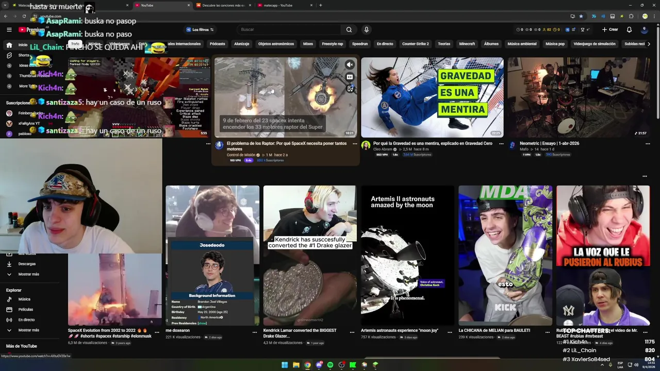Open Control de Misión channel avatar
This screenshot has width=660, height=371.
219,145
